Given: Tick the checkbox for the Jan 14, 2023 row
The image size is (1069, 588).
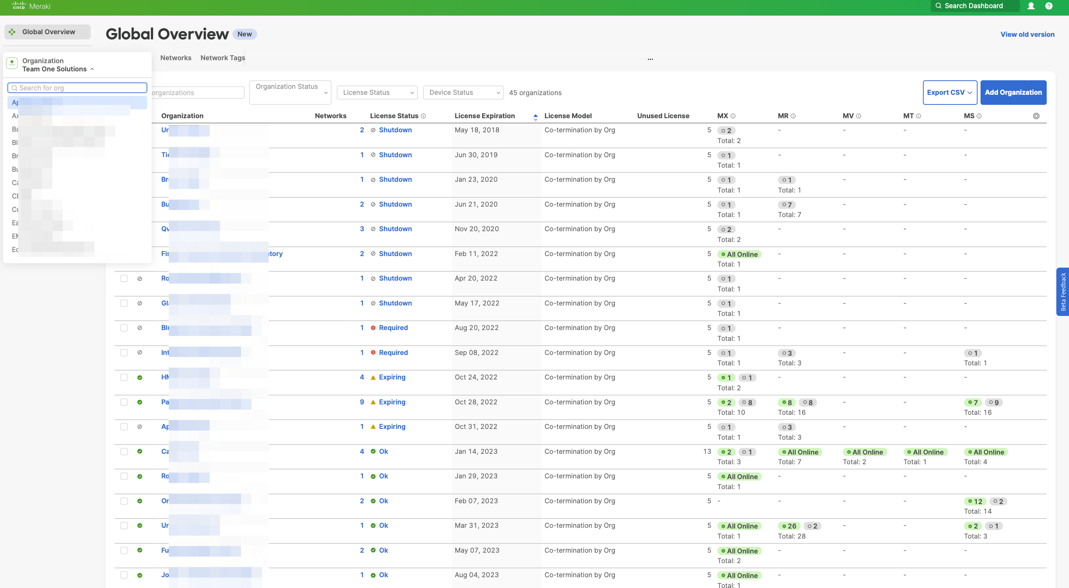Looking at the screenshot, I should click(124, 452).
